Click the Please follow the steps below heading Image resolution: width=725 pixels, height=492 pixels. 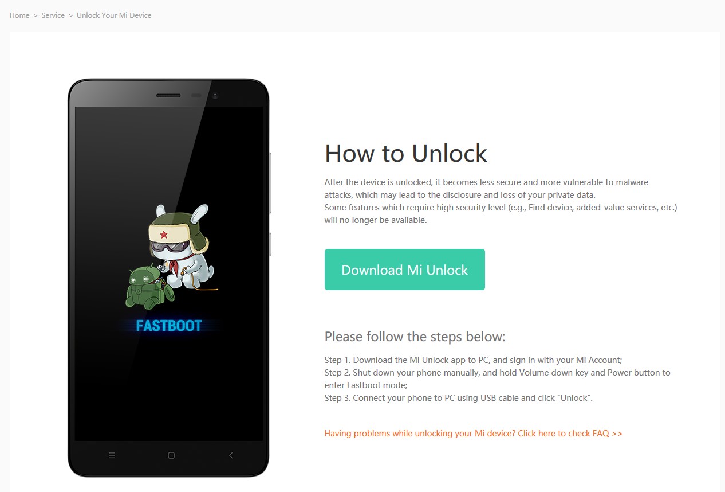[x=415, y=336]
